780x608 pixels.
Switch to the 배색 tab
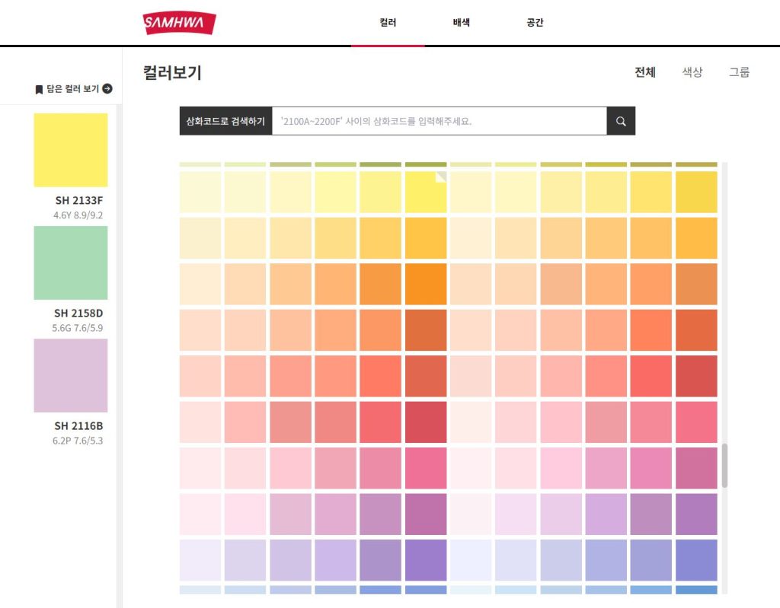461,23
